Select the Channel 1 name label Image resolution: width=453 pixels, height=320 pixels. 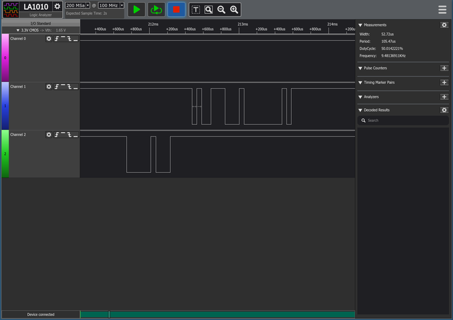coord(18,87)
